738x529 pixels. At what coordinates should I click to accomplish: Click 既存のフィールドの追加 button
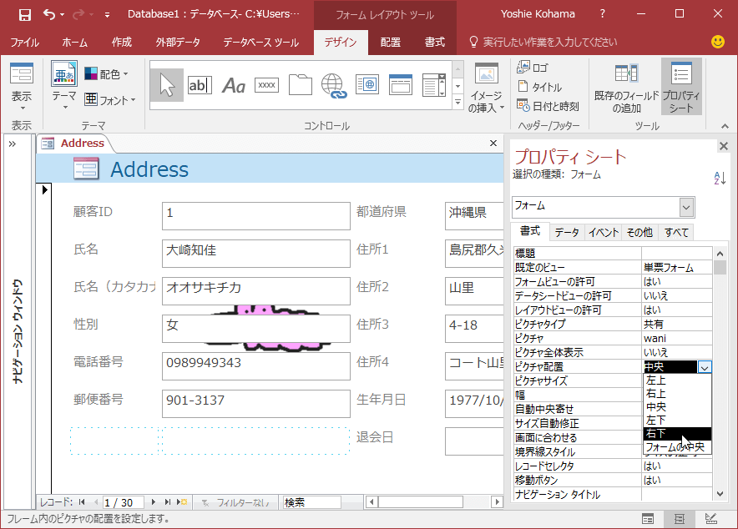[x=626, y=88]
